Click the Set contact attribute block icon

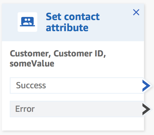point(27,22)
